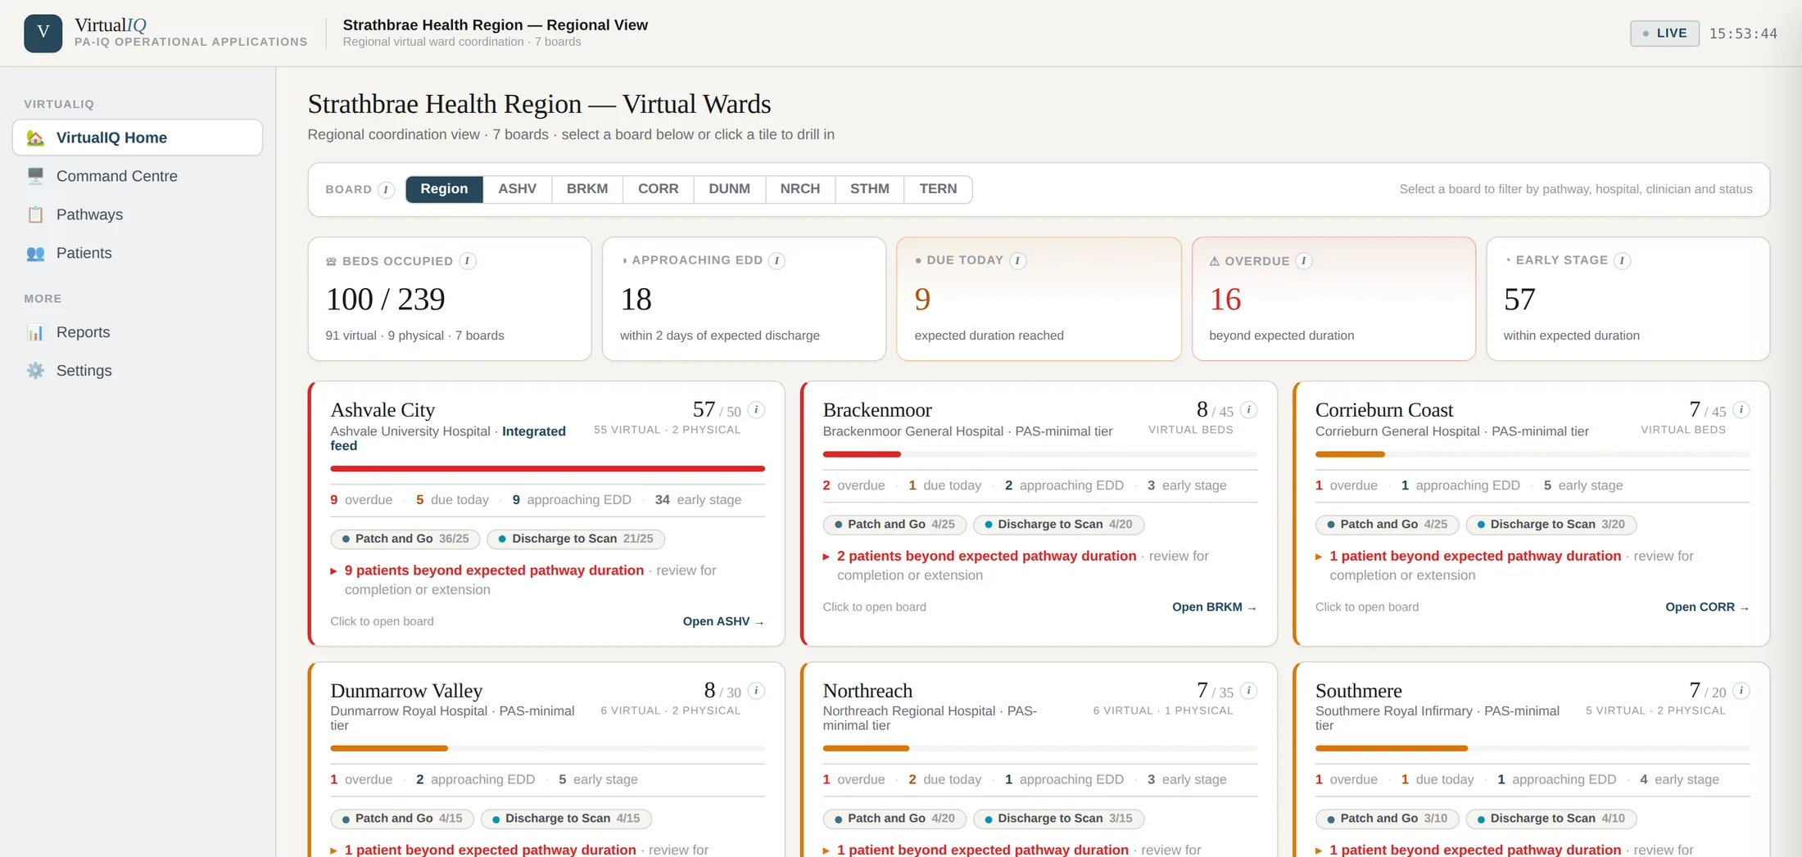
Task: Open the Command Centre page
Action: [138, 176]
